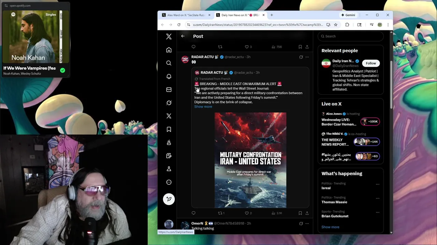Viewport: 437px width, 245px height.
Task: Open the Military Confrontation image
Action: click(x=250, y=160)
